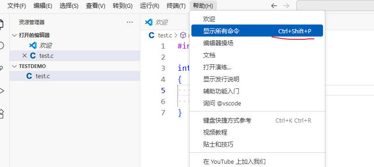Open the 文件(F) menu
The image size is (374, 167).
17,6
